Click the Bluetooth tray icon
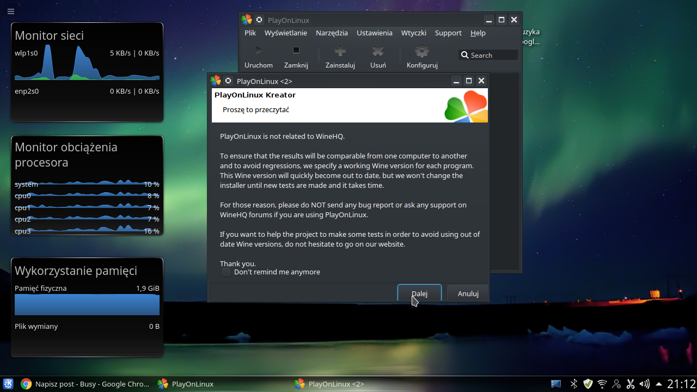Screen dimensions: 697x392 (573, 384)
